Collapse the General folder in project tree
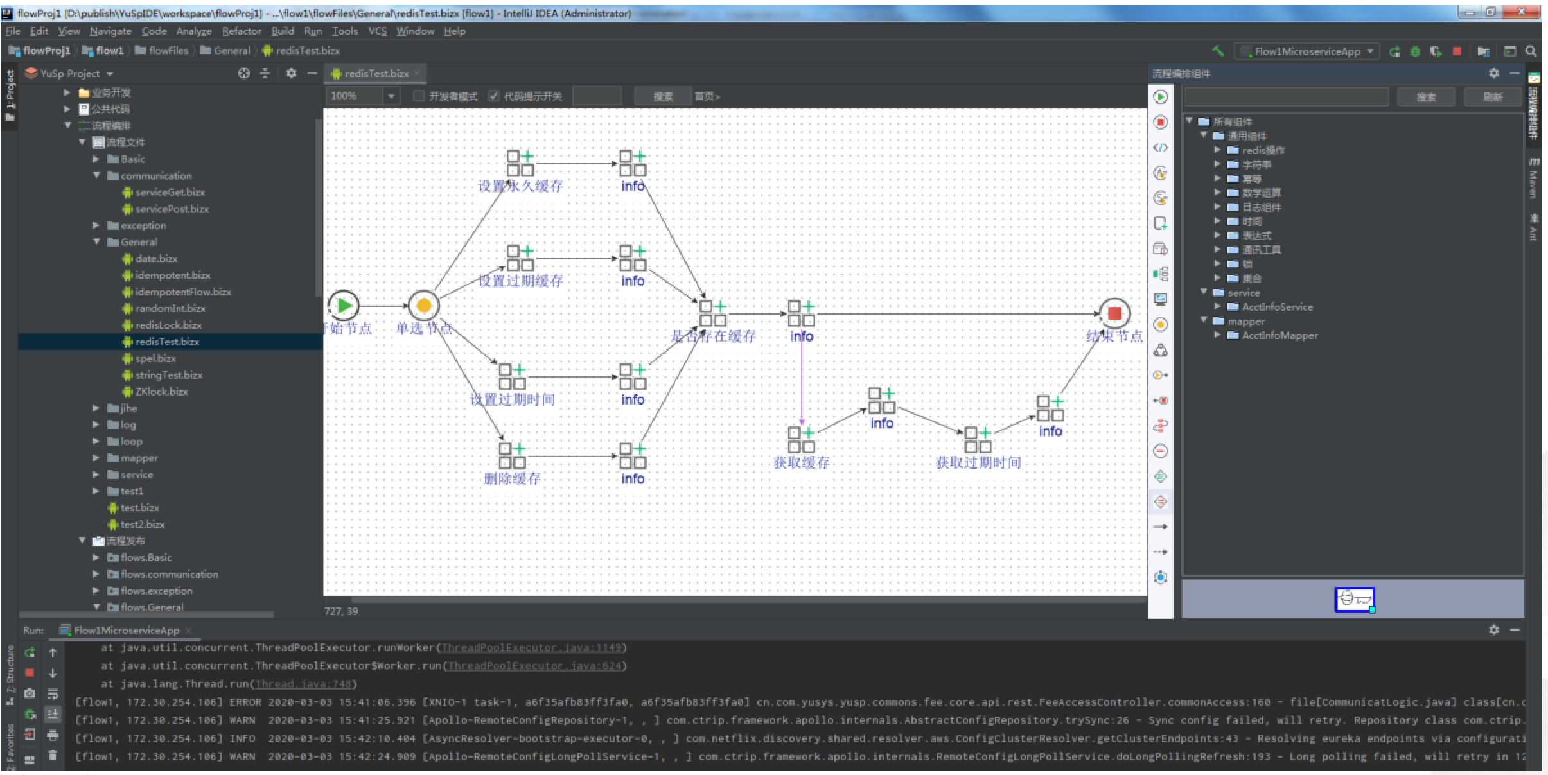The image size is (1548, 775). coord(96,242)
